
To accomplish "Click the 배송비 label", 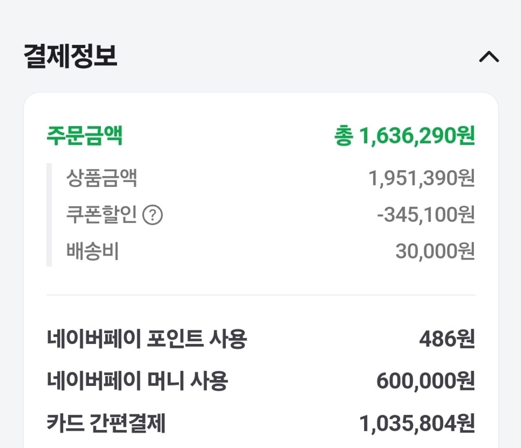I will [93, 251].
